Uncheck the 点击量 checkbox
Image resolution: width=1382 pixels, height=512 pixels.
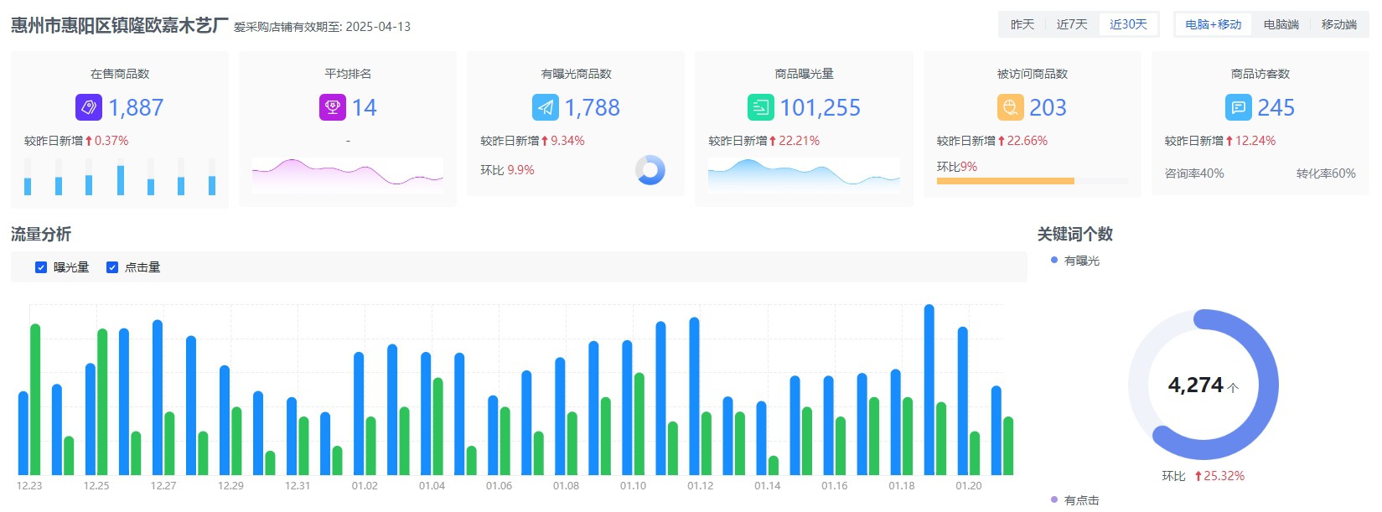[x=112, y=267]
